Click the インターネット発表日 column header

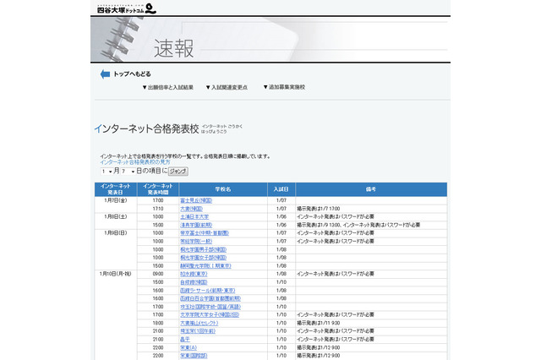pos(116,189)
